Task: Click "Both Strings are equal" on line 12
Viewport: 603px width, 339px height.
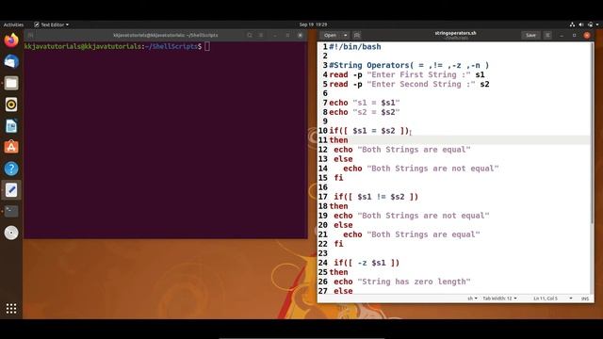Action: [414, 150]
